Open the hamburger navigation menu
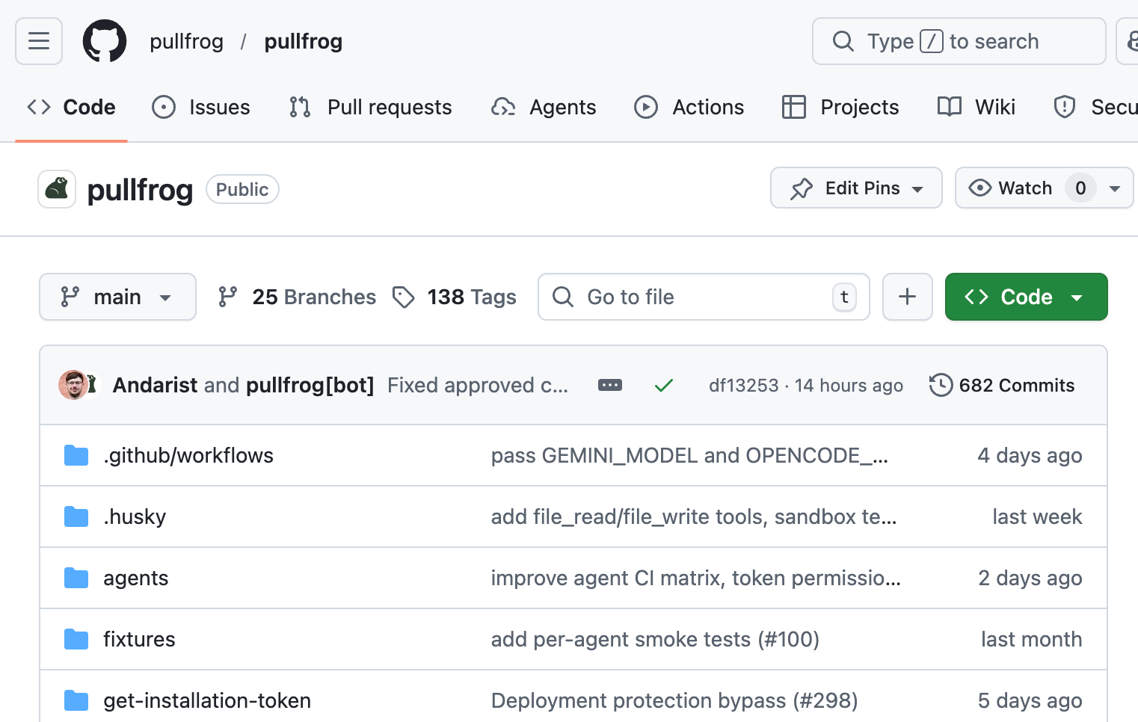Screen dimensions: 1138x722 click(39, 41)
